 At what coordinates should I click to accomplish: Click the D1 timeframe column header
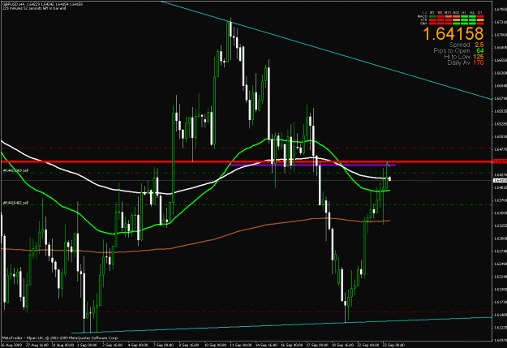pos(480,13)
